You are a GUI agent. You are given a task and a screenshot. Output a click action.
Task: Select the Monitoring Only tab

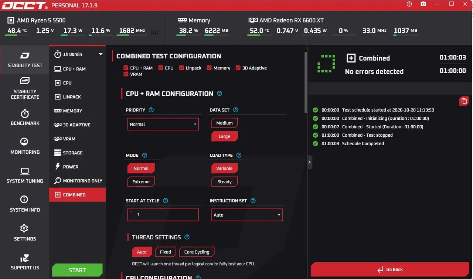click(x=77, y=181)
